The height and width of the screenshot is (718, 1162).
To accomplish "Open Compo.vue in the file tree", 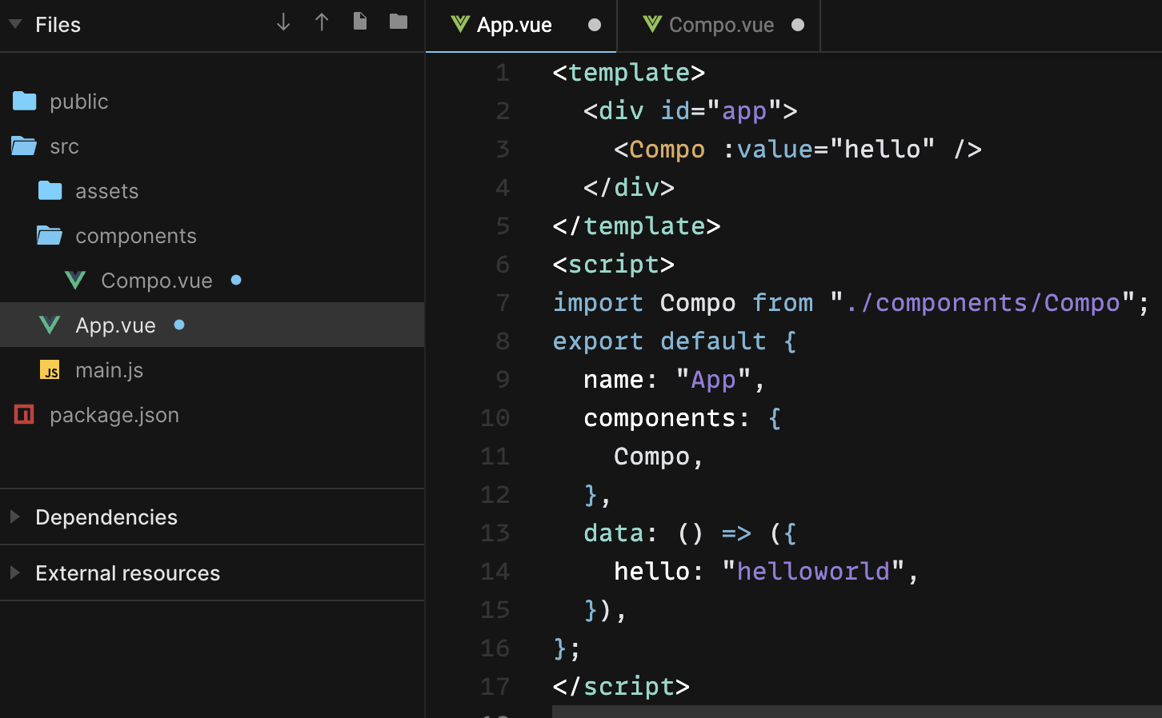I will [x=212, y=281].
